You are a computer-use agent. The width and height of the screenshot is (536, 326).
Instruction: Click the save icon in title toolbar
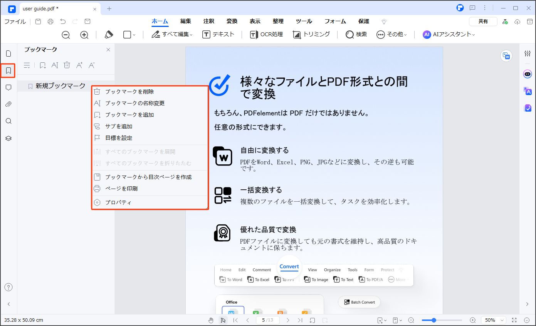tap(38, 22)
